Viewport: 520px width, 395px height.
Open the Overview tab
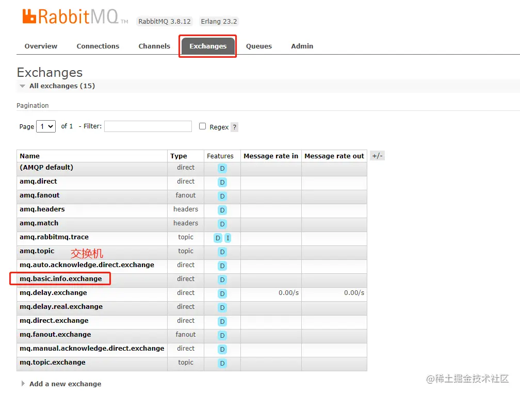41,46
